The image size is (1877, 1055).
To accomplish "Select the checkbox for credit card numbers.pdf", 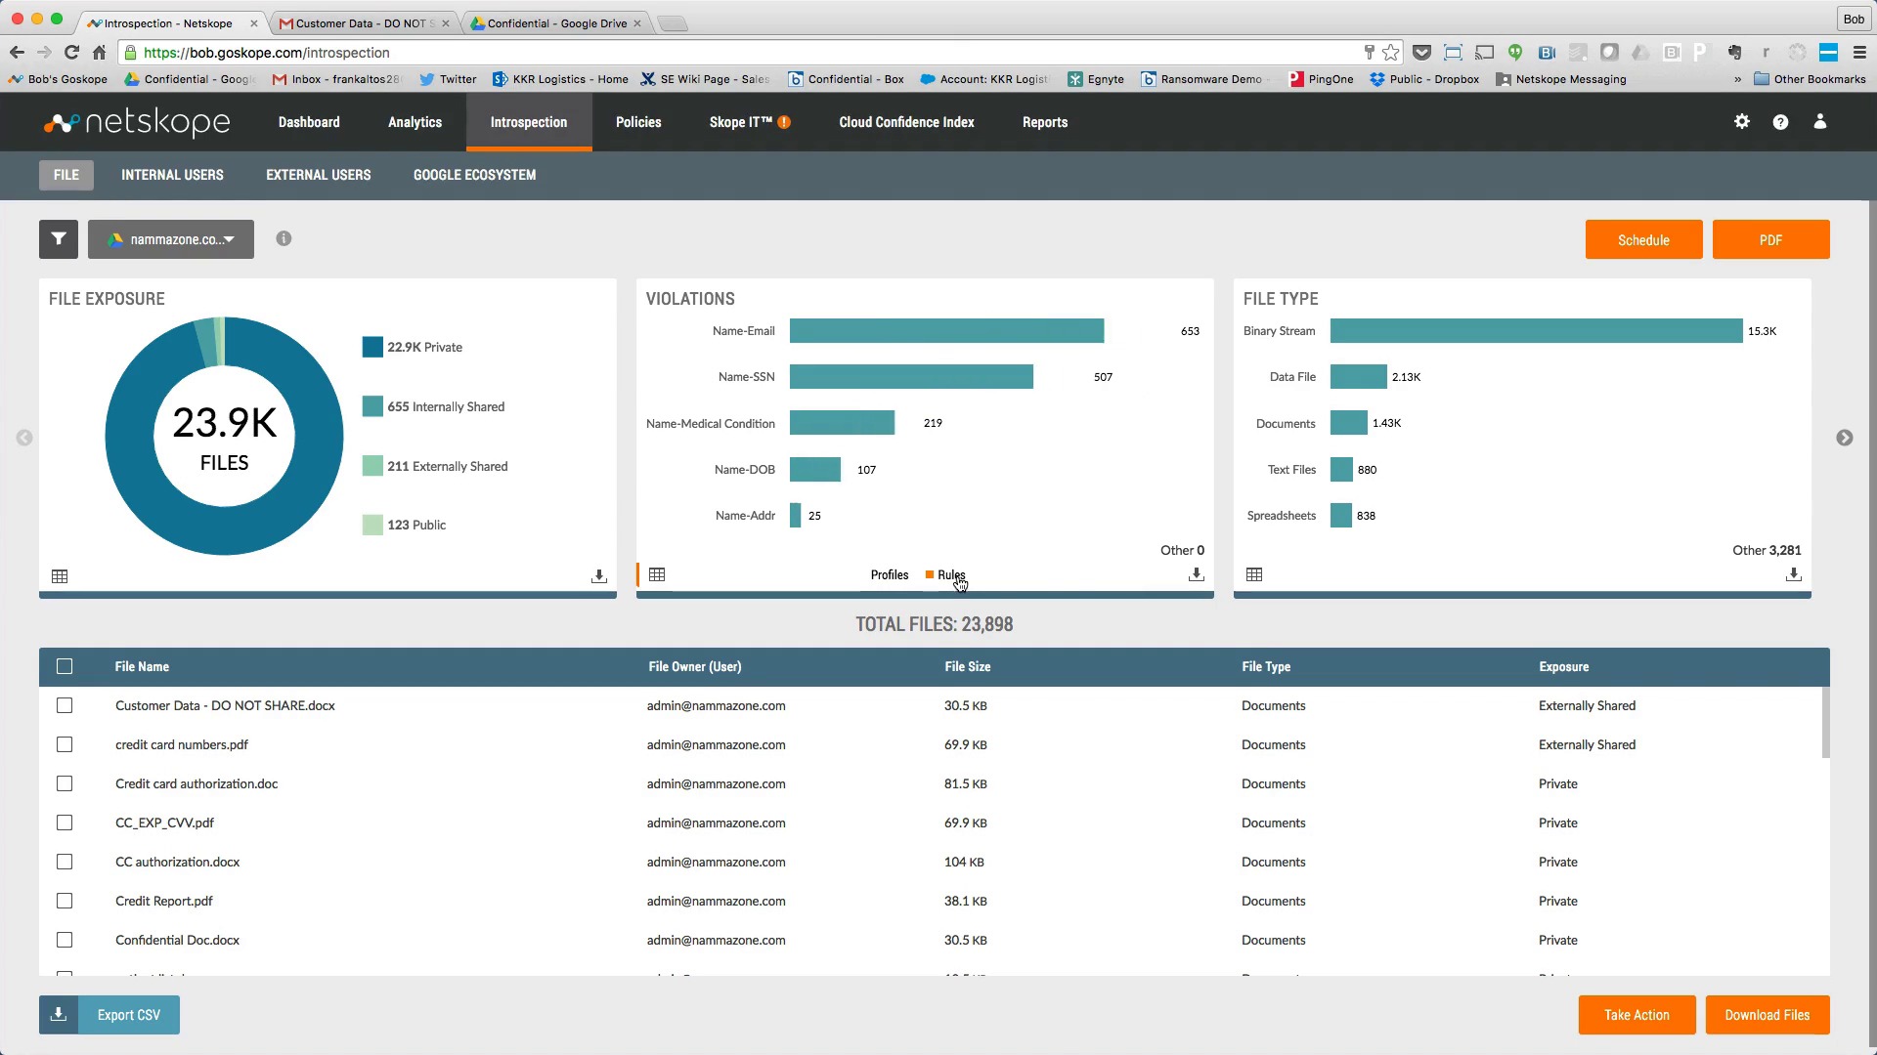I will [65, 744].
